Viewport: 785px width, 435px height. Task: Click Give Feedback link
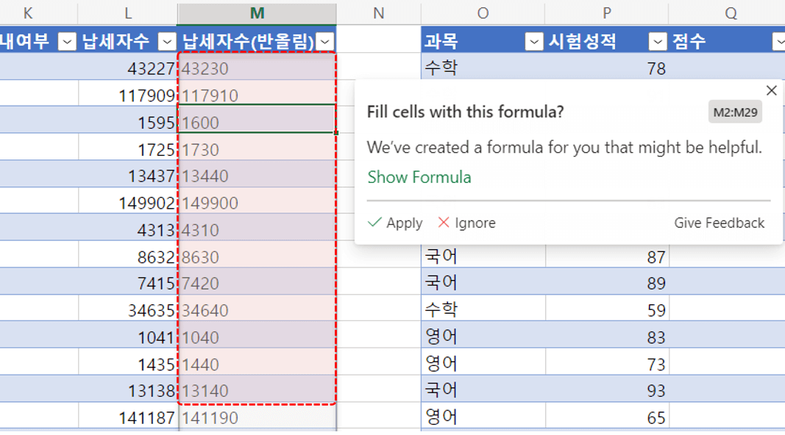tap(719, 223)
